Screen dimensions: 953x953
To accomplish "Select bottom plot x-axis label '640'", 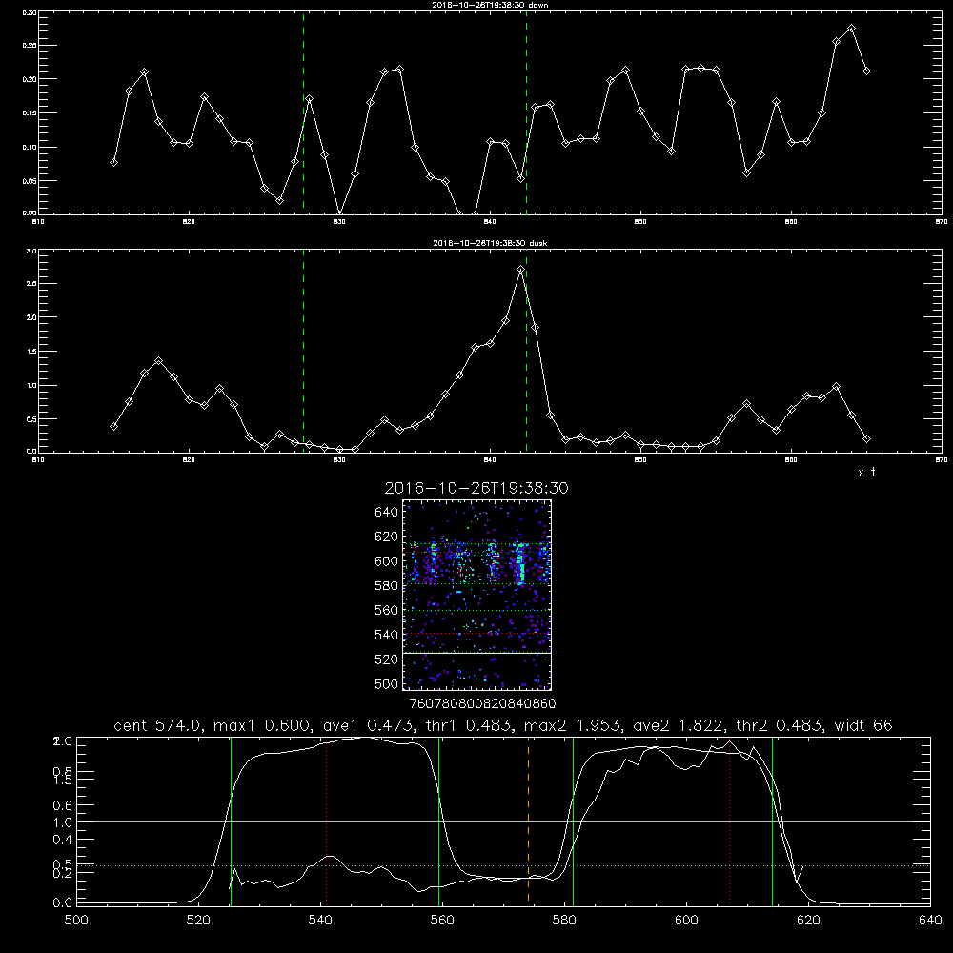I will point(930,921).
